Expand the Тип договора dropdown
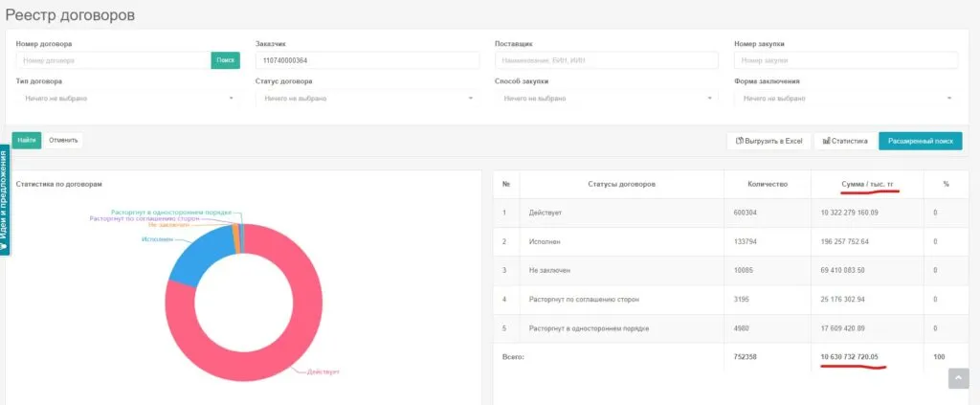Screen dimensions: 980x405 [128, 98]
